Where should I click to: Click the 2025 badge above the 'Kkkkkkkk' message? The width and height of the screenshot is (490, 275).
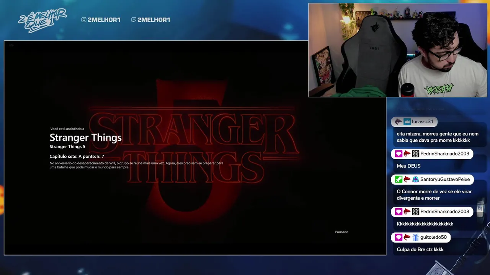click(415, 212)
